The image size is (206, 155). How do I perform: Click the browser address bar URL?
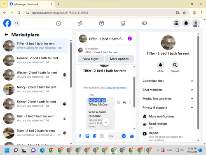pos(60,13)
